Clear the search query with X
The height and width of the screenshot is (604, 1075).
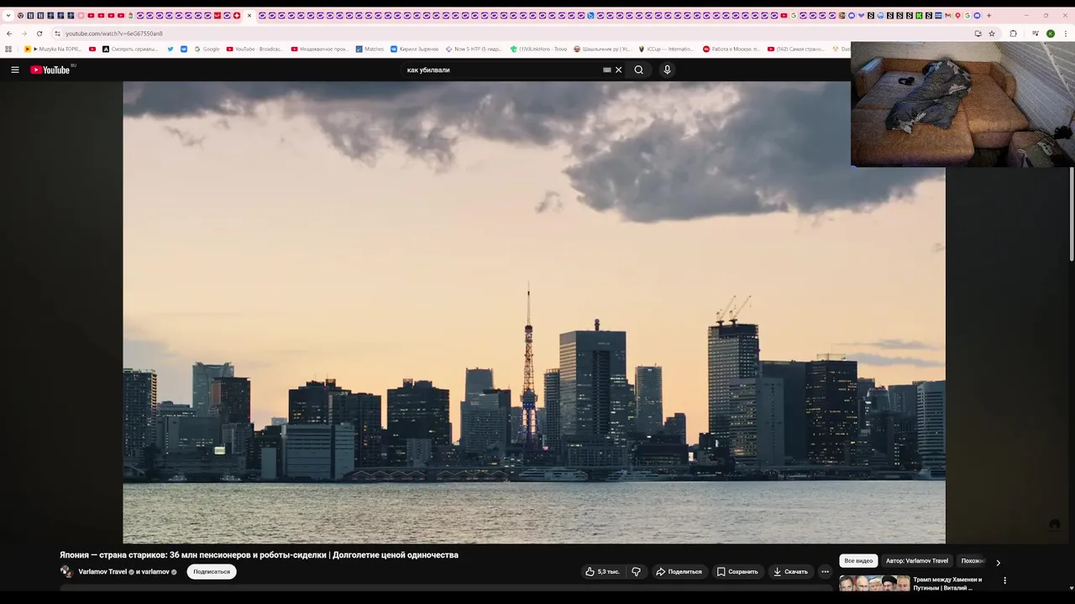click(x=619, y=70)
